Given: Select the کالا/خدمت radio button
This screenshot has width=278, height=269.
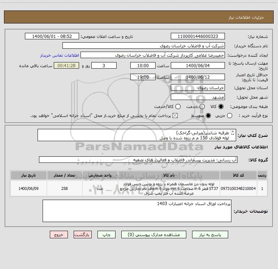Looking at the screenshot, I should click(178, 107).
